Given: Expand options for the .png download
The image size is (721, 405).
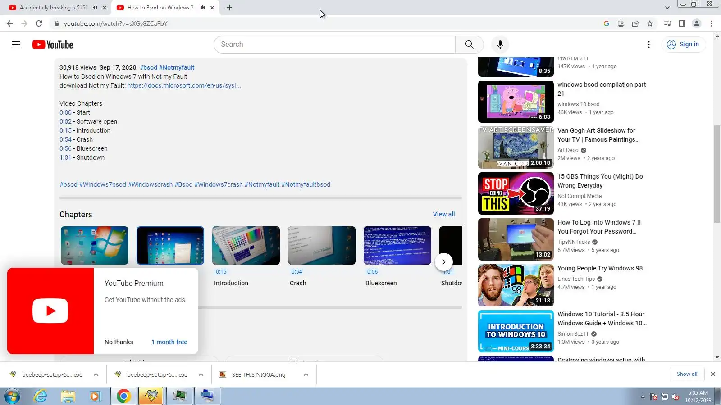Looking at the screenshot, I should tap(306, 374).
